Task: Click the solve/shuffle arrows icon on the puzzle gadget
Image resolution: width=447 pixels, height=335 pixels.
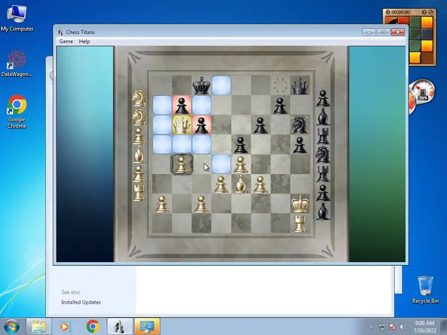Action: pos(431,12)
